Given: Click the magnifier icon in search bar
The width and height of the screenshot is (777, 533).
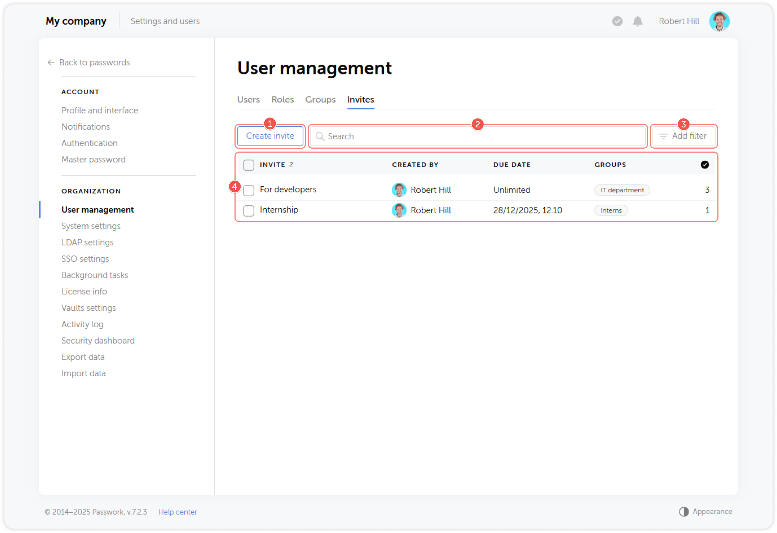Looking at the screenshot, I should (x=320, y=136).
